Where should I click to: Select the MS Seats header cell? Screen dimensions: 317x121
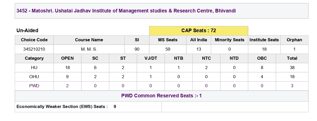(x=168, y=40)
